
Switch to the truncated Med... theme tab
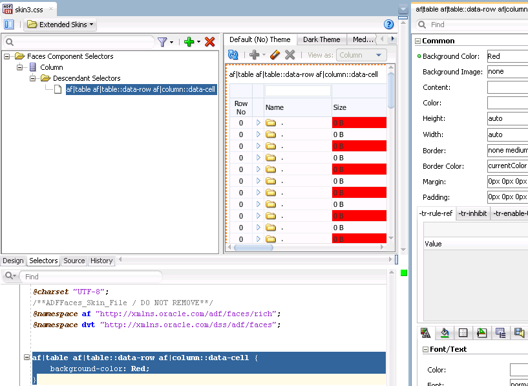(x=363, y=39)
